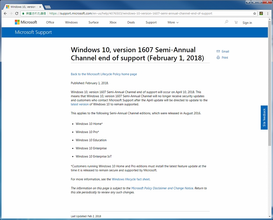The height and width of the screenshot is (220, 273).
Task: Click the scrollbar down arrow
Action: 270,217
